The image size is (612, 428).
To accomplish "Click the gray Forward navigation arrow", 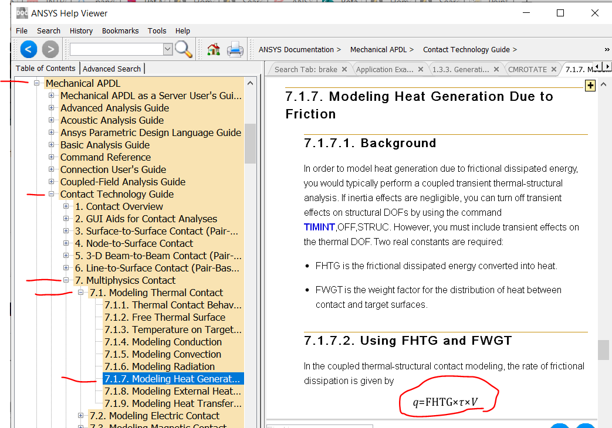I will click(x=50, y=49).
